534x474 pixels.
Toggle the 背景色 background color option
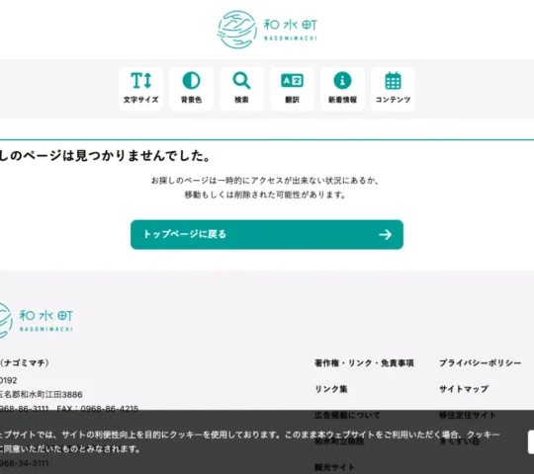(x=192, y=89)
